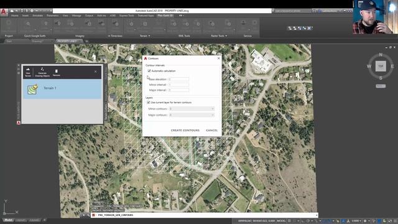Screen dimensions: 398x224
Task: Open the Annotate ribbon tab
Action: pos(37,16)
